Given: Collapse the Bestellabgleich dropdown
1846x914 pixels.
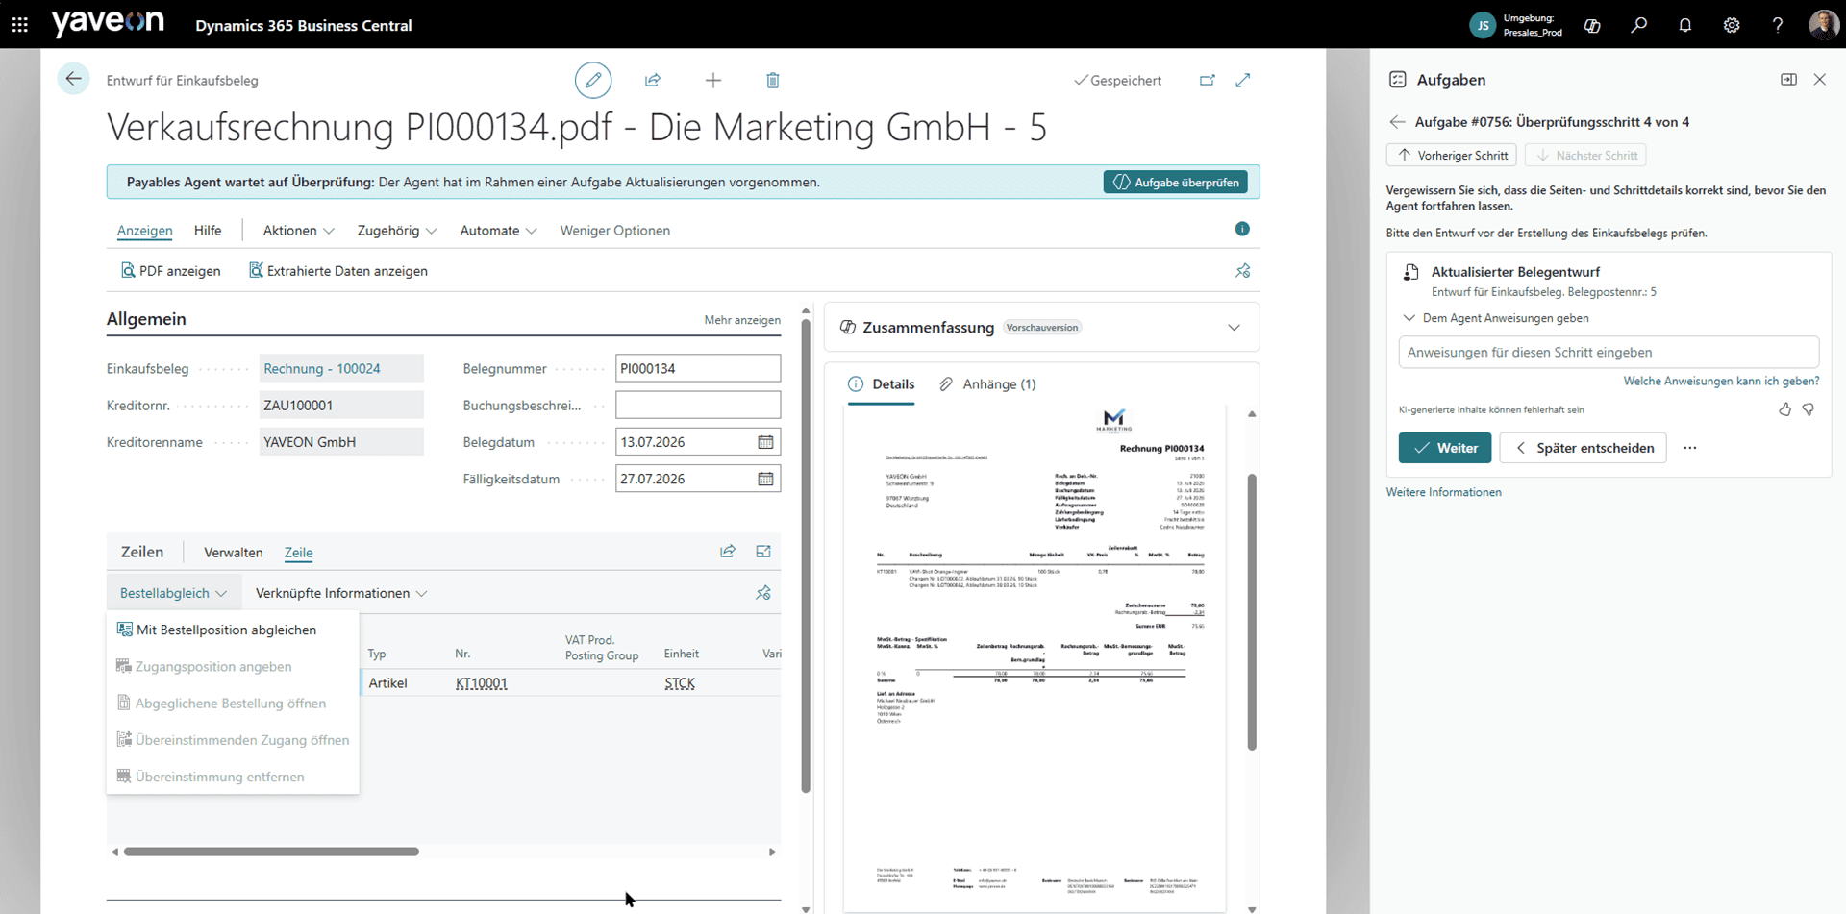Looking at the screenshot, I should 173,593.
